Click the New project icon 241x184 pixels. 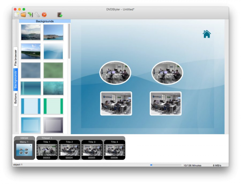click(16, 15)
